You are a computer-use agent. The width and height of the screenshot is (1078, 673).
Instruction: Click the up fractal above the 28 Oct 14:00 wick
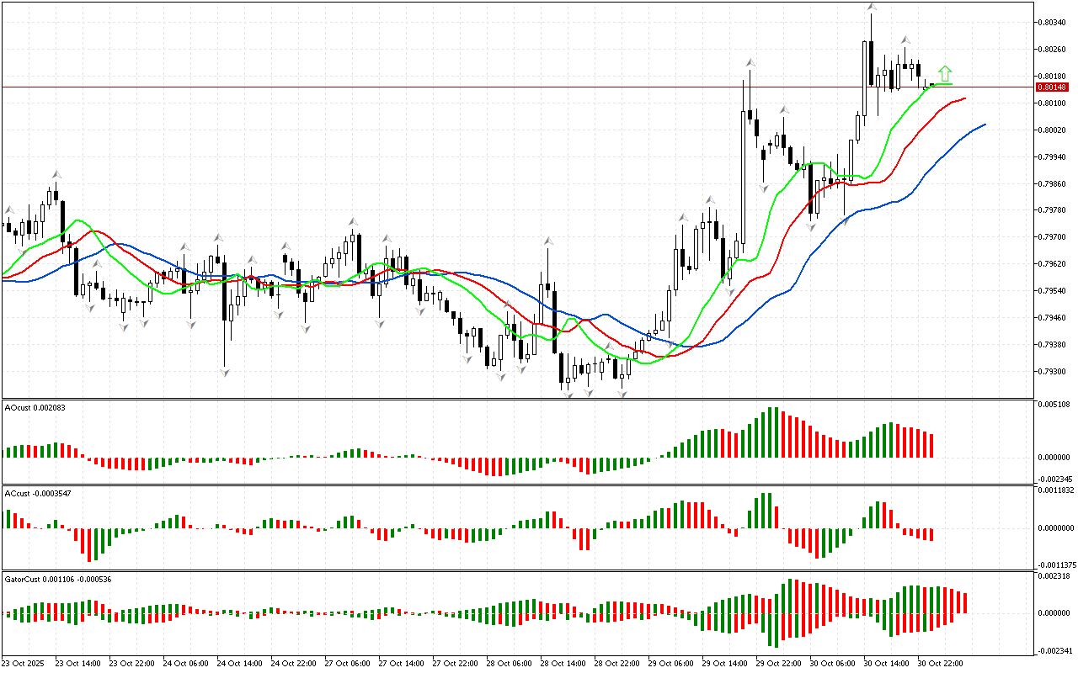pyautogui.click(x=548, y=241)
